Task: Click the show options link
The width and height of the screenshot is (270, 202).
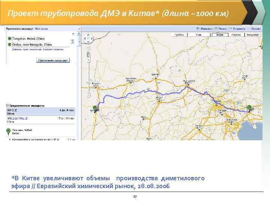Action: [x=54, y=49]
